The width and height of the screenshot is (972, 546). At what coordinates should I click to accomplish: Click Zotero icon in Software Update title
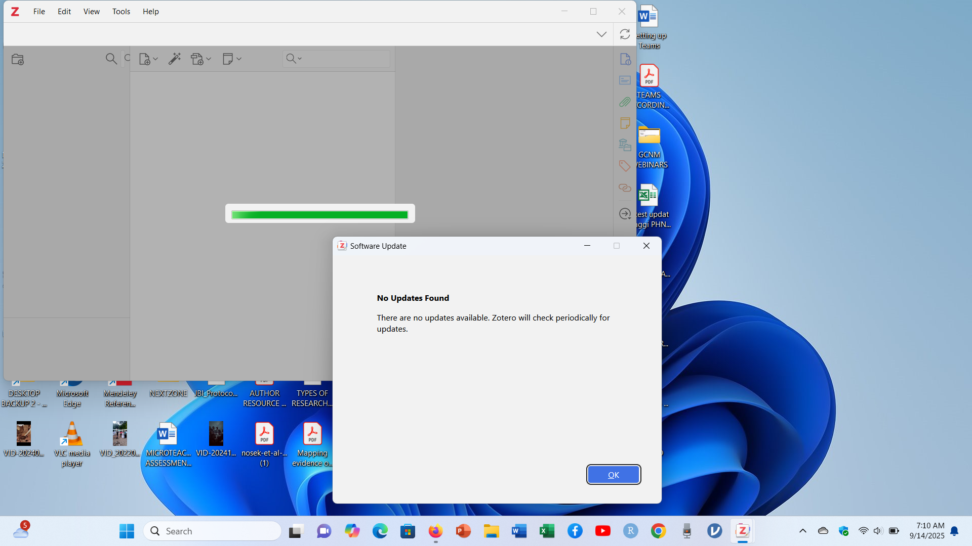(x=342, y=246)
